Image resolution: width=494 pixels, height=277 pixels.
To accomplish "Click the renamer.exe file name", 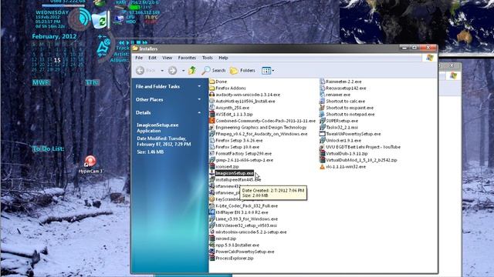I will tap(338, 95).
